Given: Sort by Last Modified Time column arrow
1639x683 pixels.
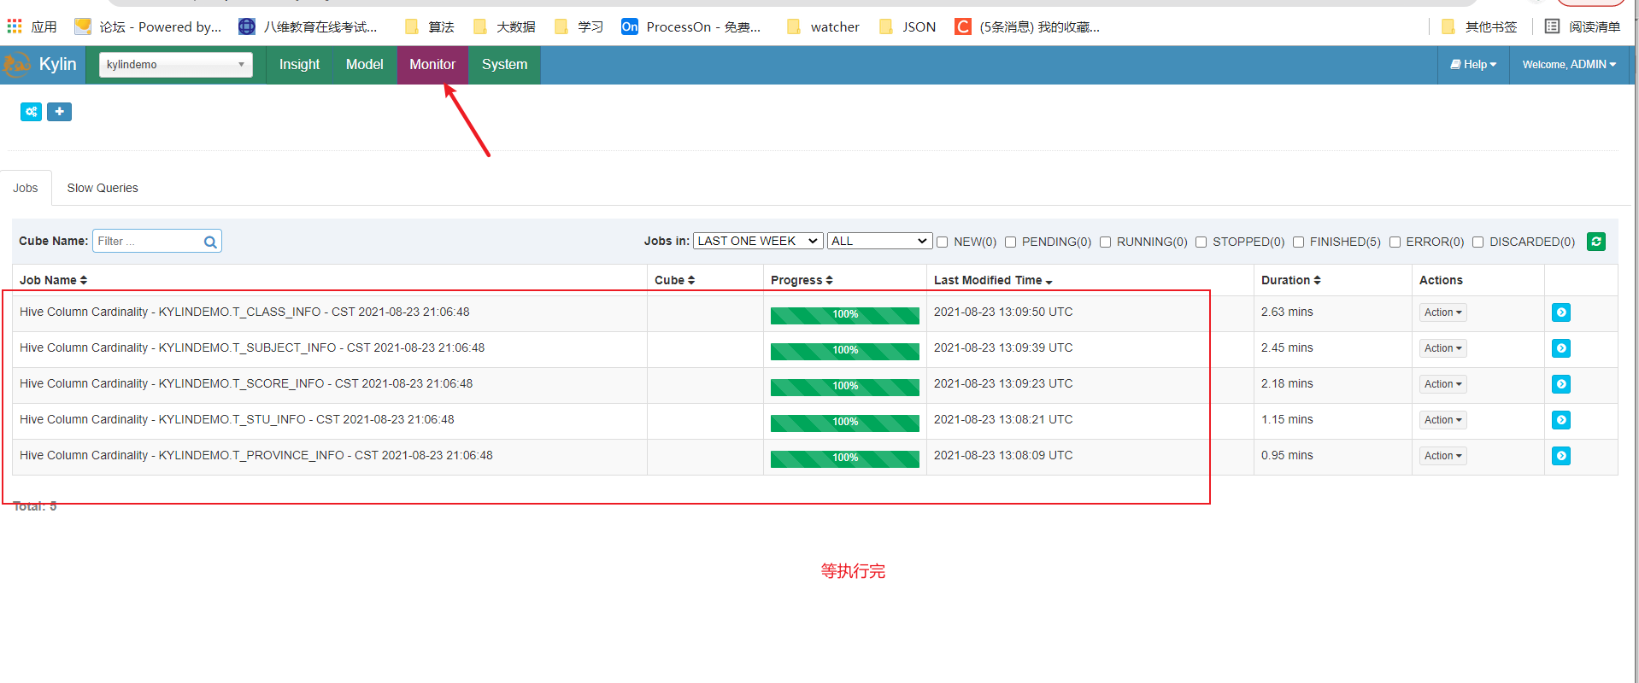Looking at the screenshot, I should pos(1049,281).
